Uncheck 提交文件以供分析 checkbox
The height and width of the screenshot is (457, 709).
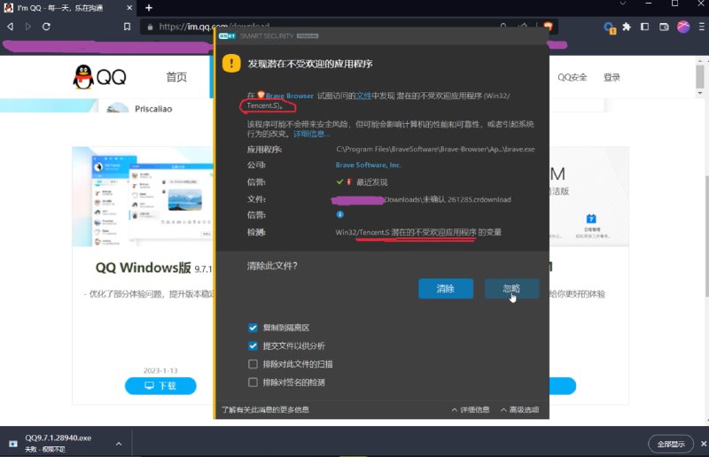point(253,345)
